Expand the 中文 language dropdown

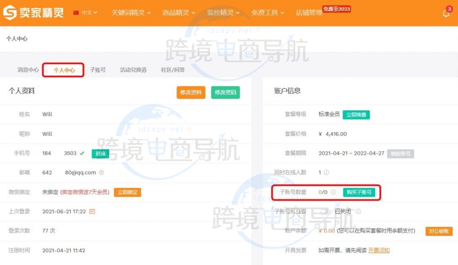86,13
